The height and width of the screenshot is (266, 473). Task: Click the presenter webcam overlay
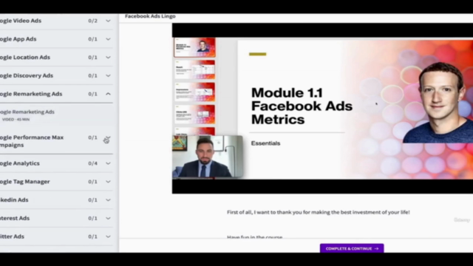click(x=208, y=157)
